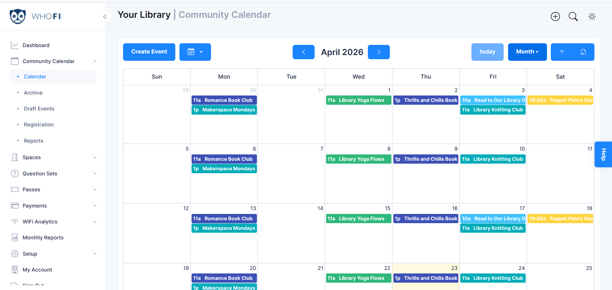Advance to the next month
This screenshot has width=612, height=290.
point(379,52)
